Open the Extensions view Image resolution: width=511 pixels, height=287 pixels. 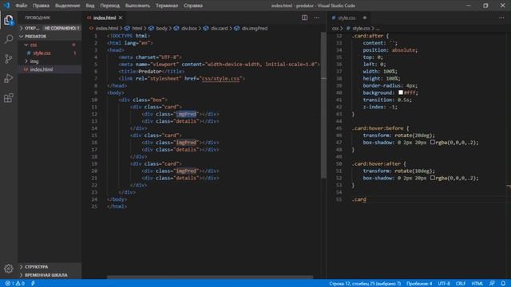[x=9, y=98]
